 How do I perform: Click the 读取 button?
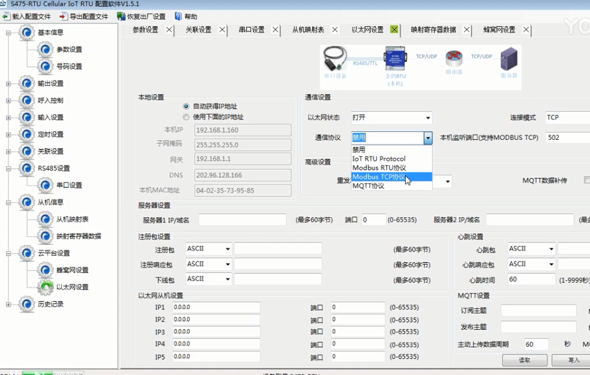click(x=525, y=360)
